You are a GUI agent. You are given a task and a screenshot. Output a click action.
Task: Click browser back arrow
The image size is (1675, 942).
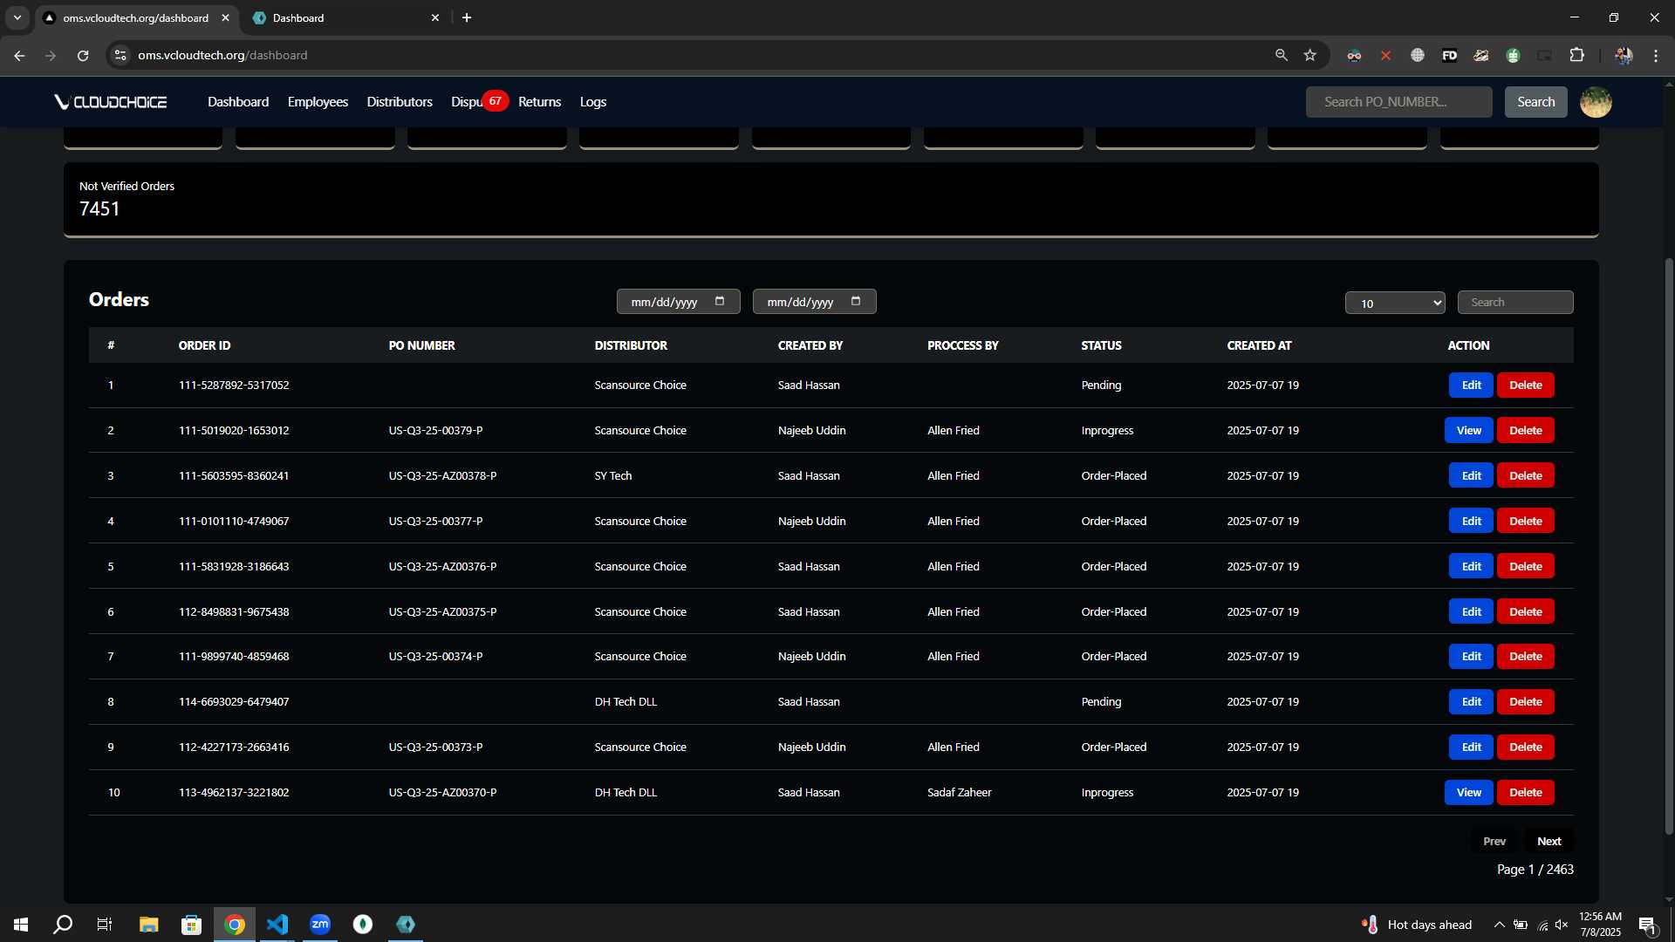click(19, 55)
